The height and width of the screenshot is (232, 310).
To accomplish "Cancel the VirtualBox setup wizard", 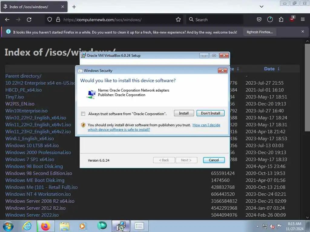I will coord(214,160).
